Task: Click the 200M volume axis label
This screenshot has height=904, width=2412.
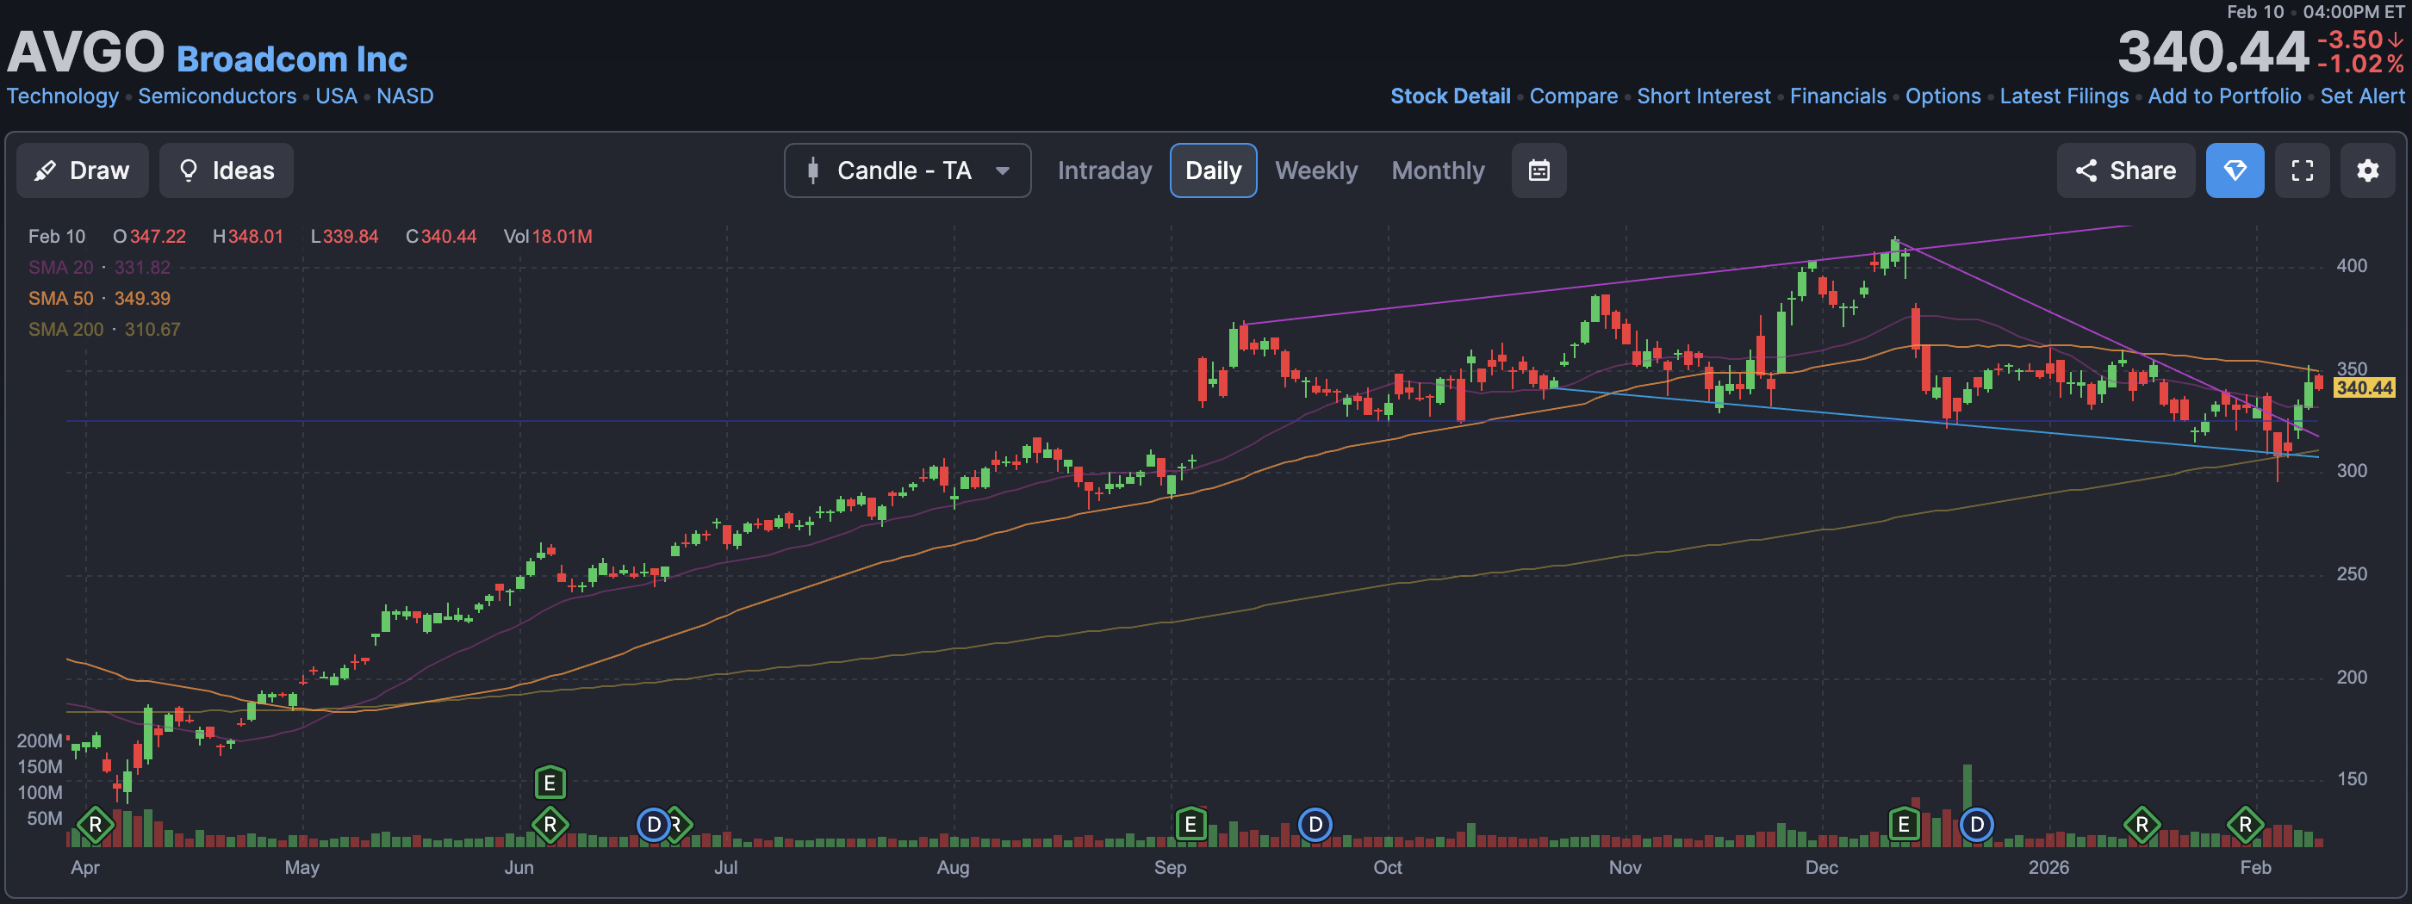Action: point(40,741)
